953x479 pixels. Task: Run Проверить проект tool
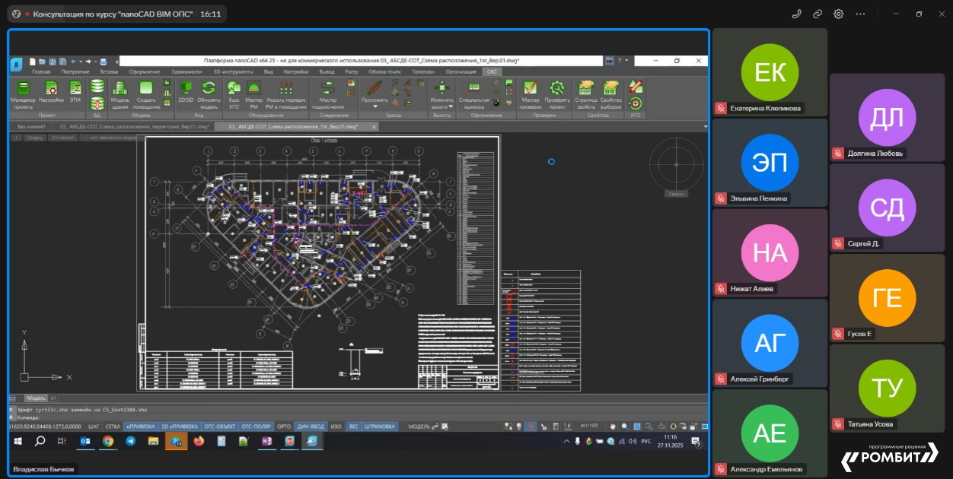pyautogui.click(x=557, y=94)
